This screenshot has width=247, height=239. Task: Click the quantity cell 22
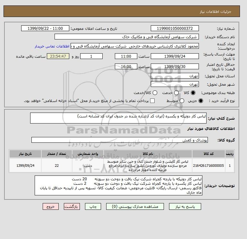[x=57, y=166]
